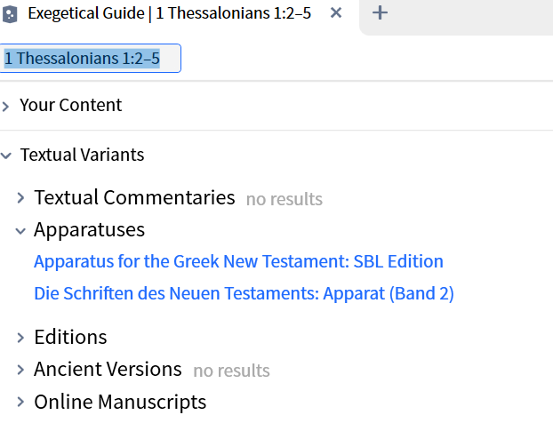Click the Online Manuscripts heading text
The width and height of the screenshot is (553, 439).
(120, 402)
